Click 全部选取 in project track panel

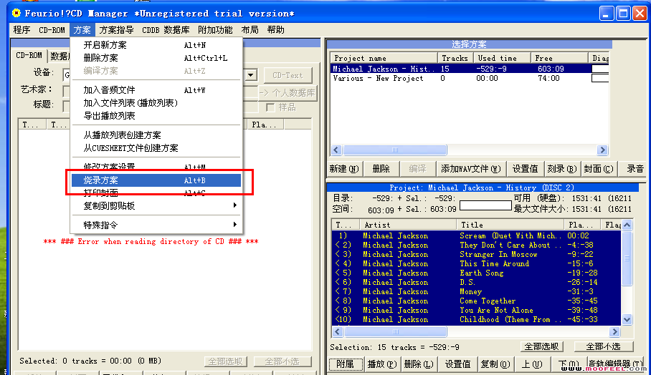point(542,346)
